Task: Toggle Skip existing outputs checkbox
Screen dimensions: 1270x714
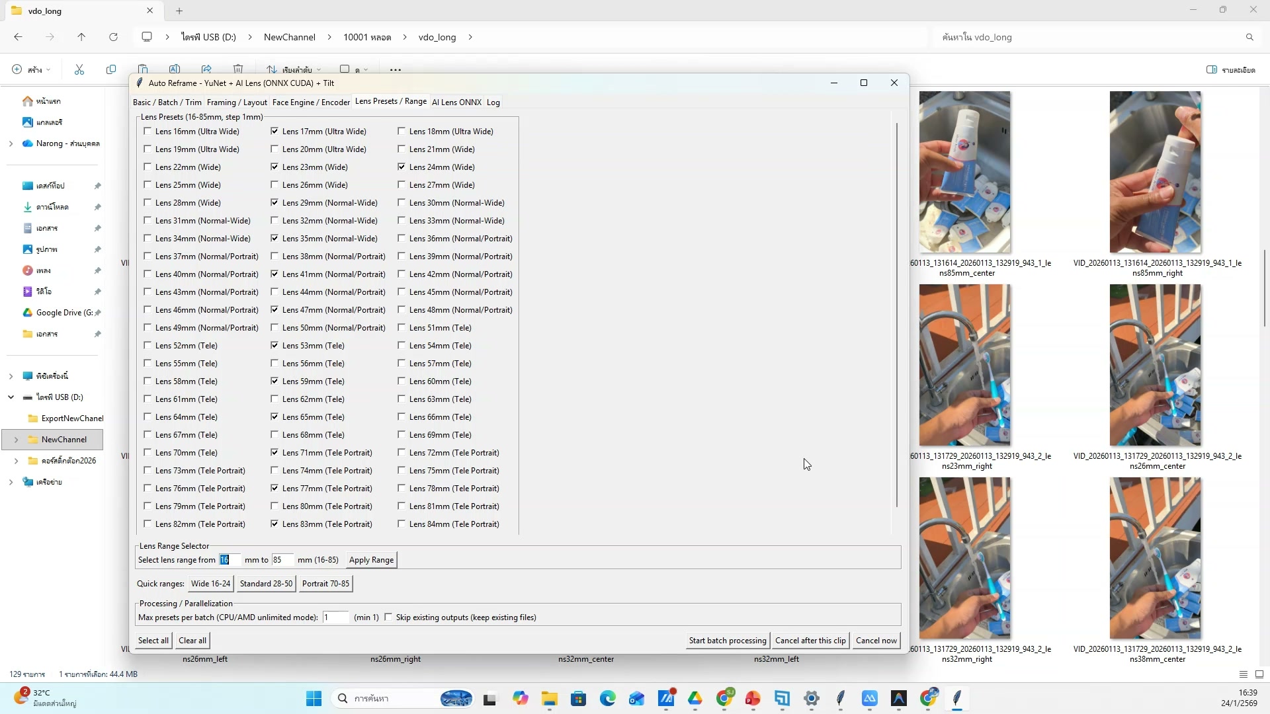Action: click(388, 617)
